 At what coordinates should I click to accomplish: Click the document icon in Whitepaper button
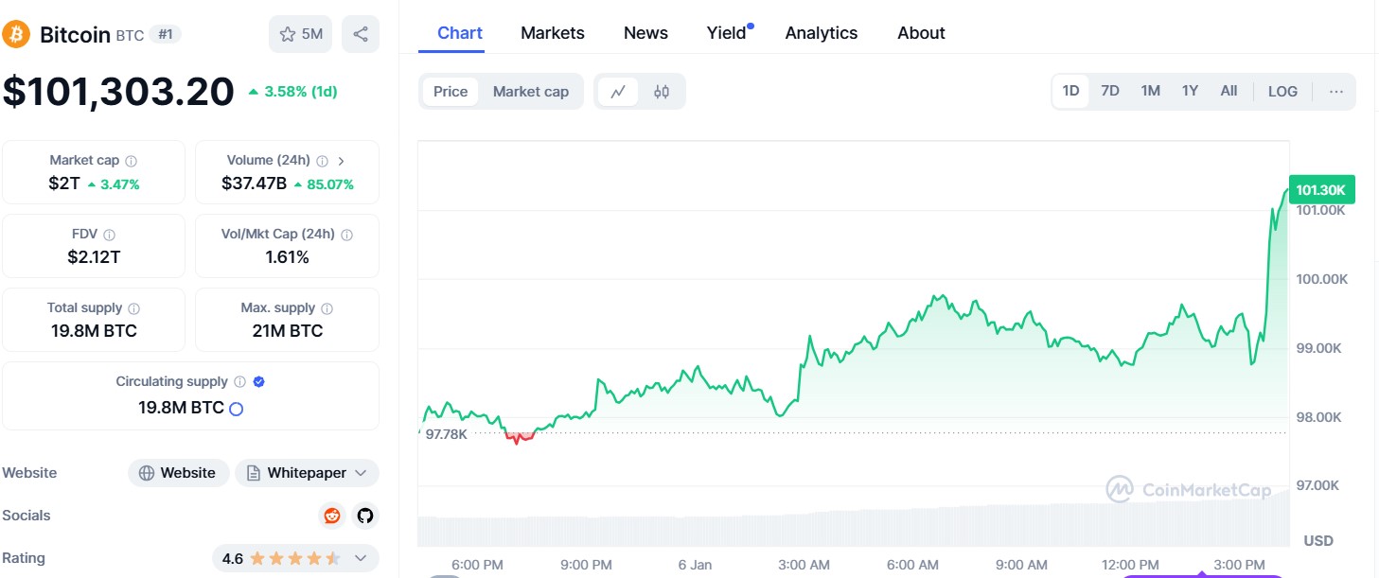click(x=254, y=473)
